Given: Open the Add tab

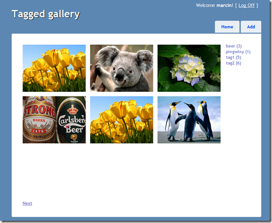Looking at the screenshot, I should (x=251, y=27).
